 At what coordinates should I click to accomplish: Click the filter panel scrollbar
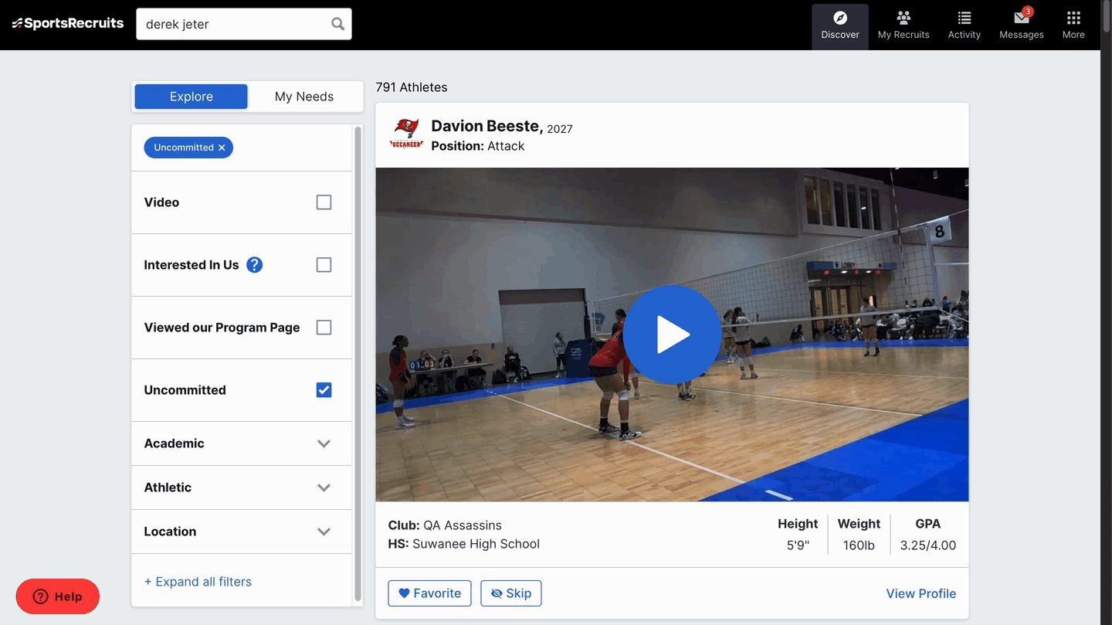coord(358,363)
